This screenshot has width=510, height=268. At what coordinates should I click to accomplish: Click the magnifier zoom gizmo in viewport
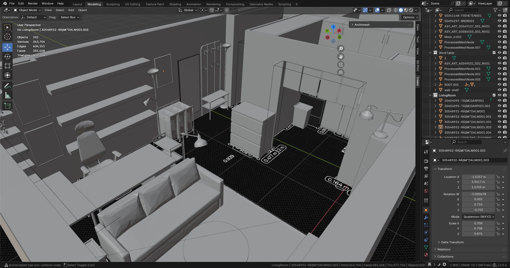click(x=341, y=49)
